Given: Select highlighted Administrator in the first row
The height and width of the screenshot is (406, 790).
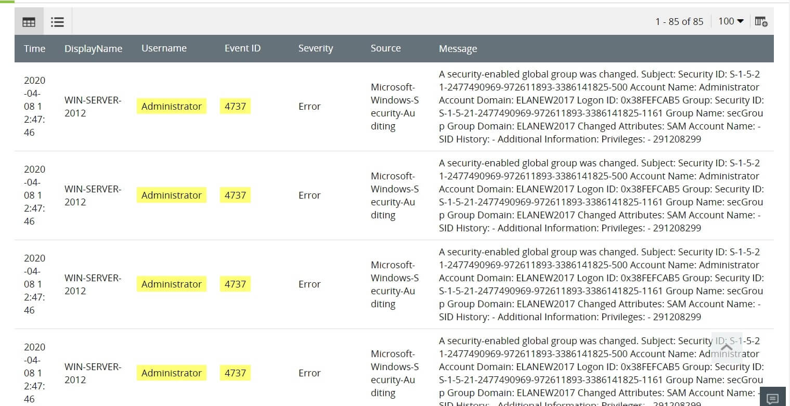Looking at the screenshot, I should point(172,106).
